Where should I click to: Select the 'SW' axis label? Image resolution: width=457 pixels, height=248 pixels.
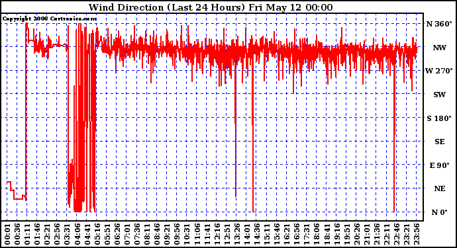point(440,95)
